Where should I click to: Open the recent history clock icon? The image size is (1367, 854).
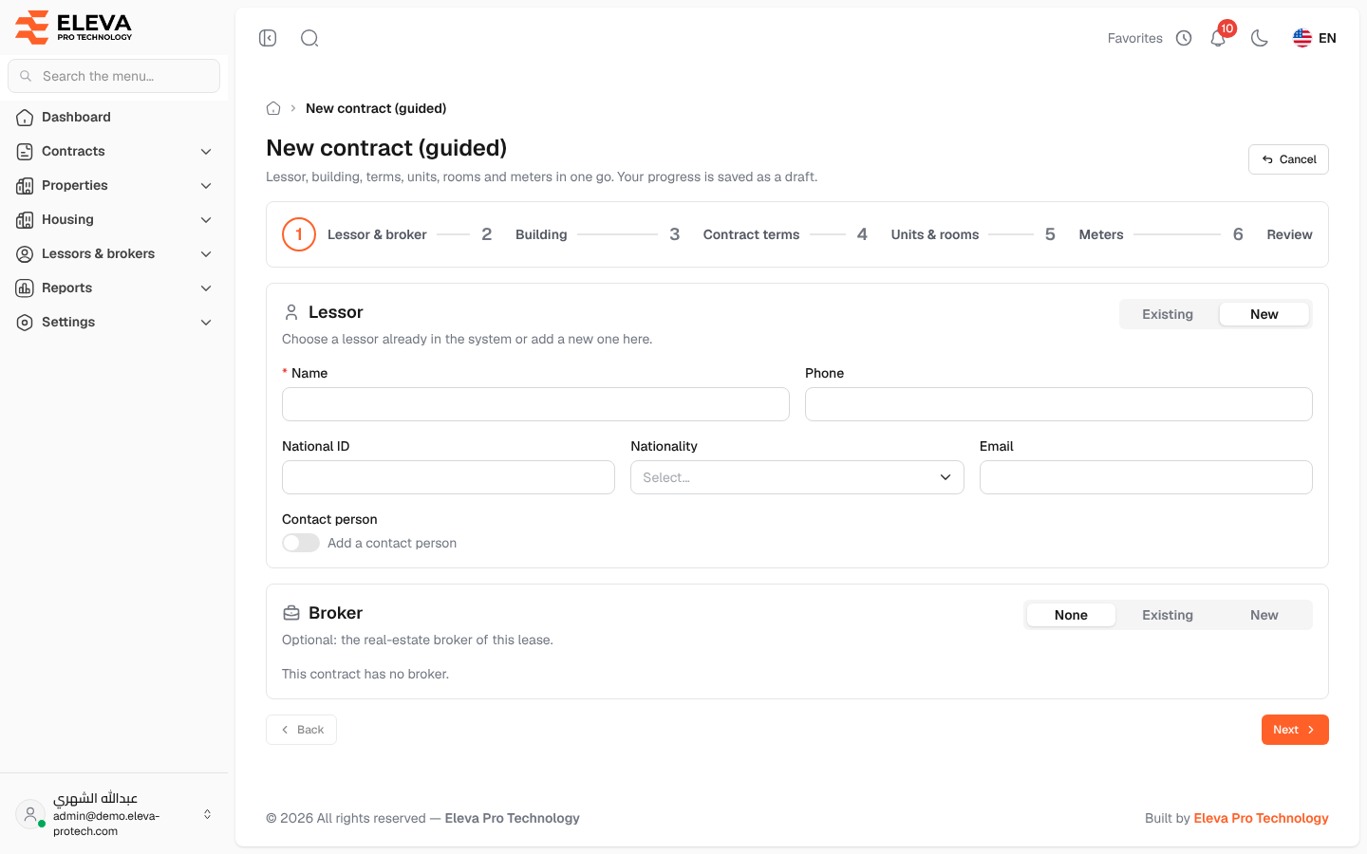(1184, 38)
